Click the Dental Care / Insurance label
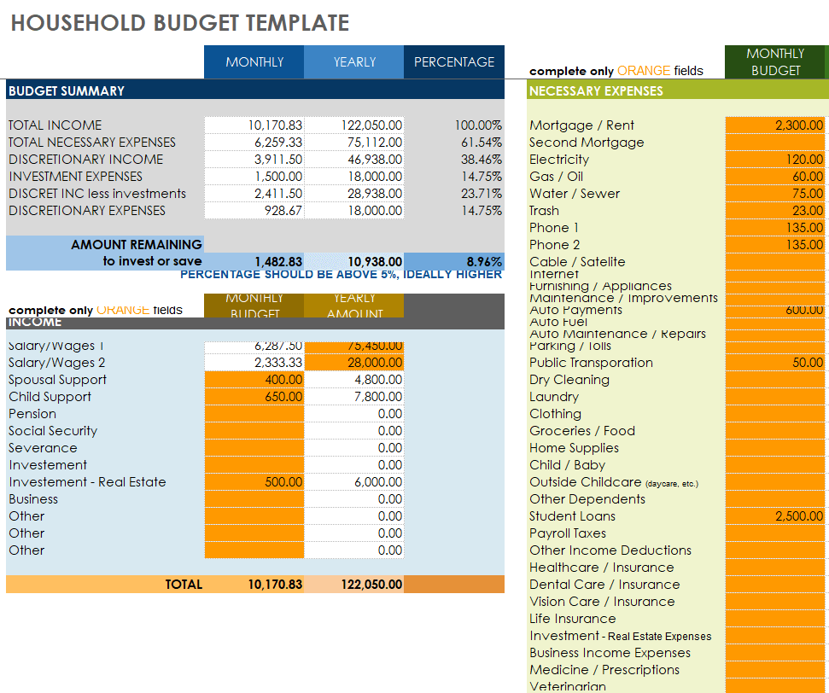 [x=604, y=585]
